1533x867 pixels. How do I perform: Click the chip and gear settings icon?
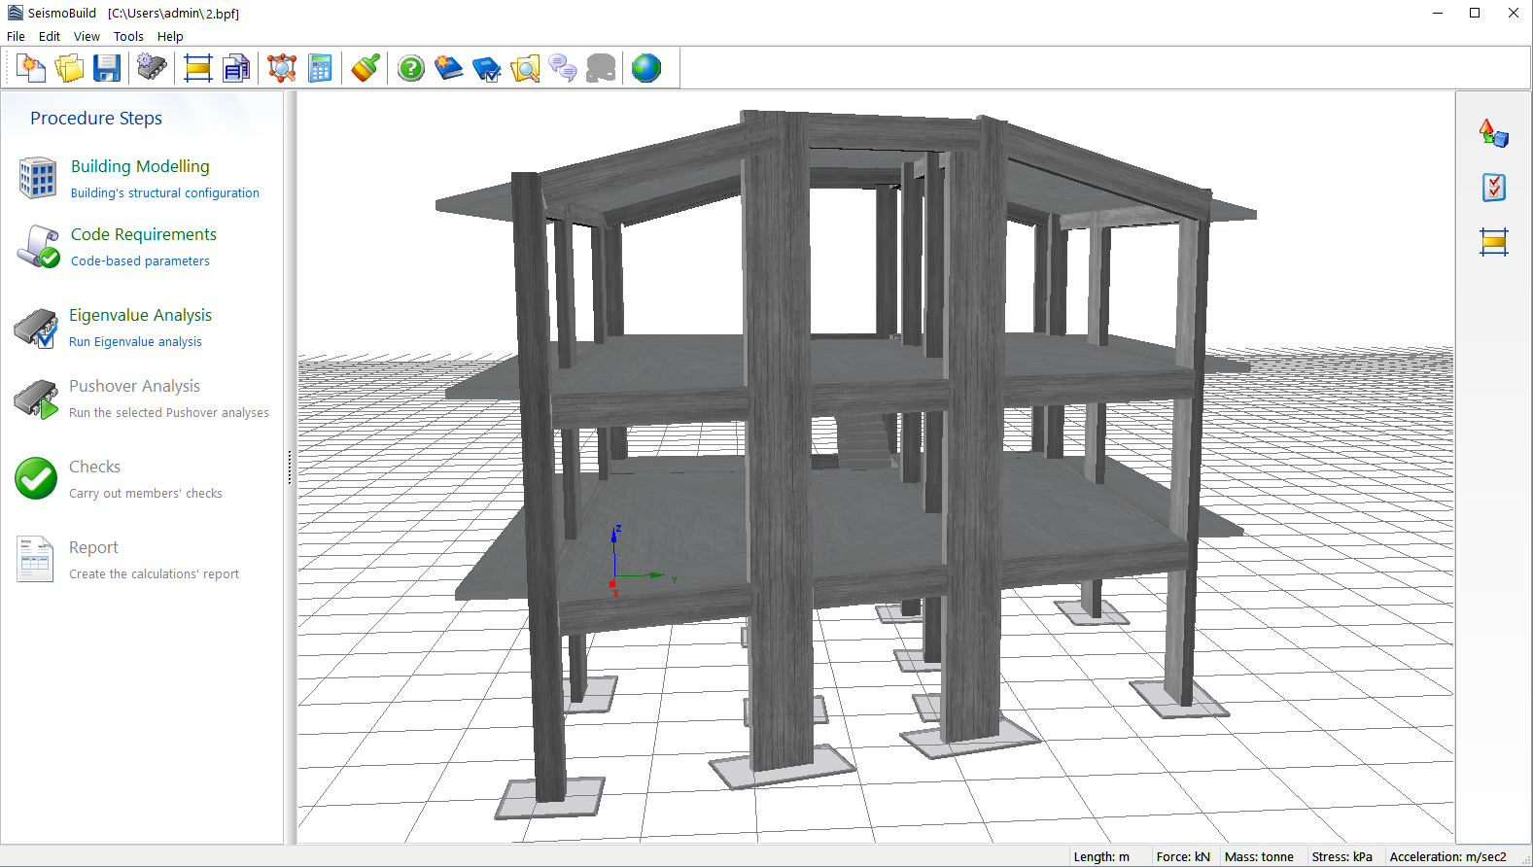click(x=152, y=68)
